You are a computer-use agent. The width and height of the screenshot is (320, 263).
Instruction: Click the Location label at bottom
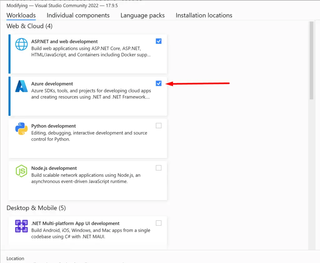[x=15, y=258]
